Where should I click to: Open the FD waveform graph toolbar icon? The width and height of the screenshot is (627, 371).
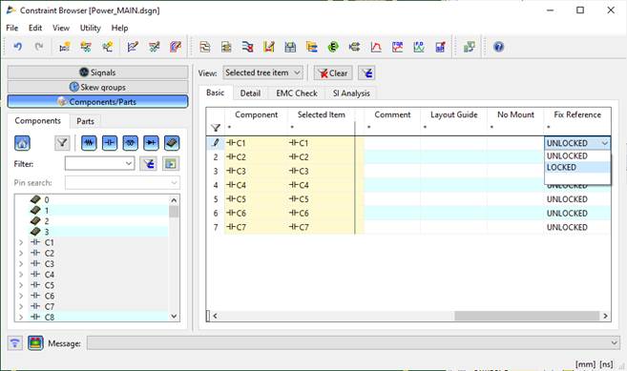click(419, 47)
